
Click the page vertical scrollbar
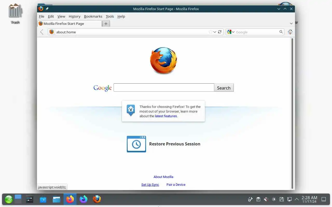(292, 114)
